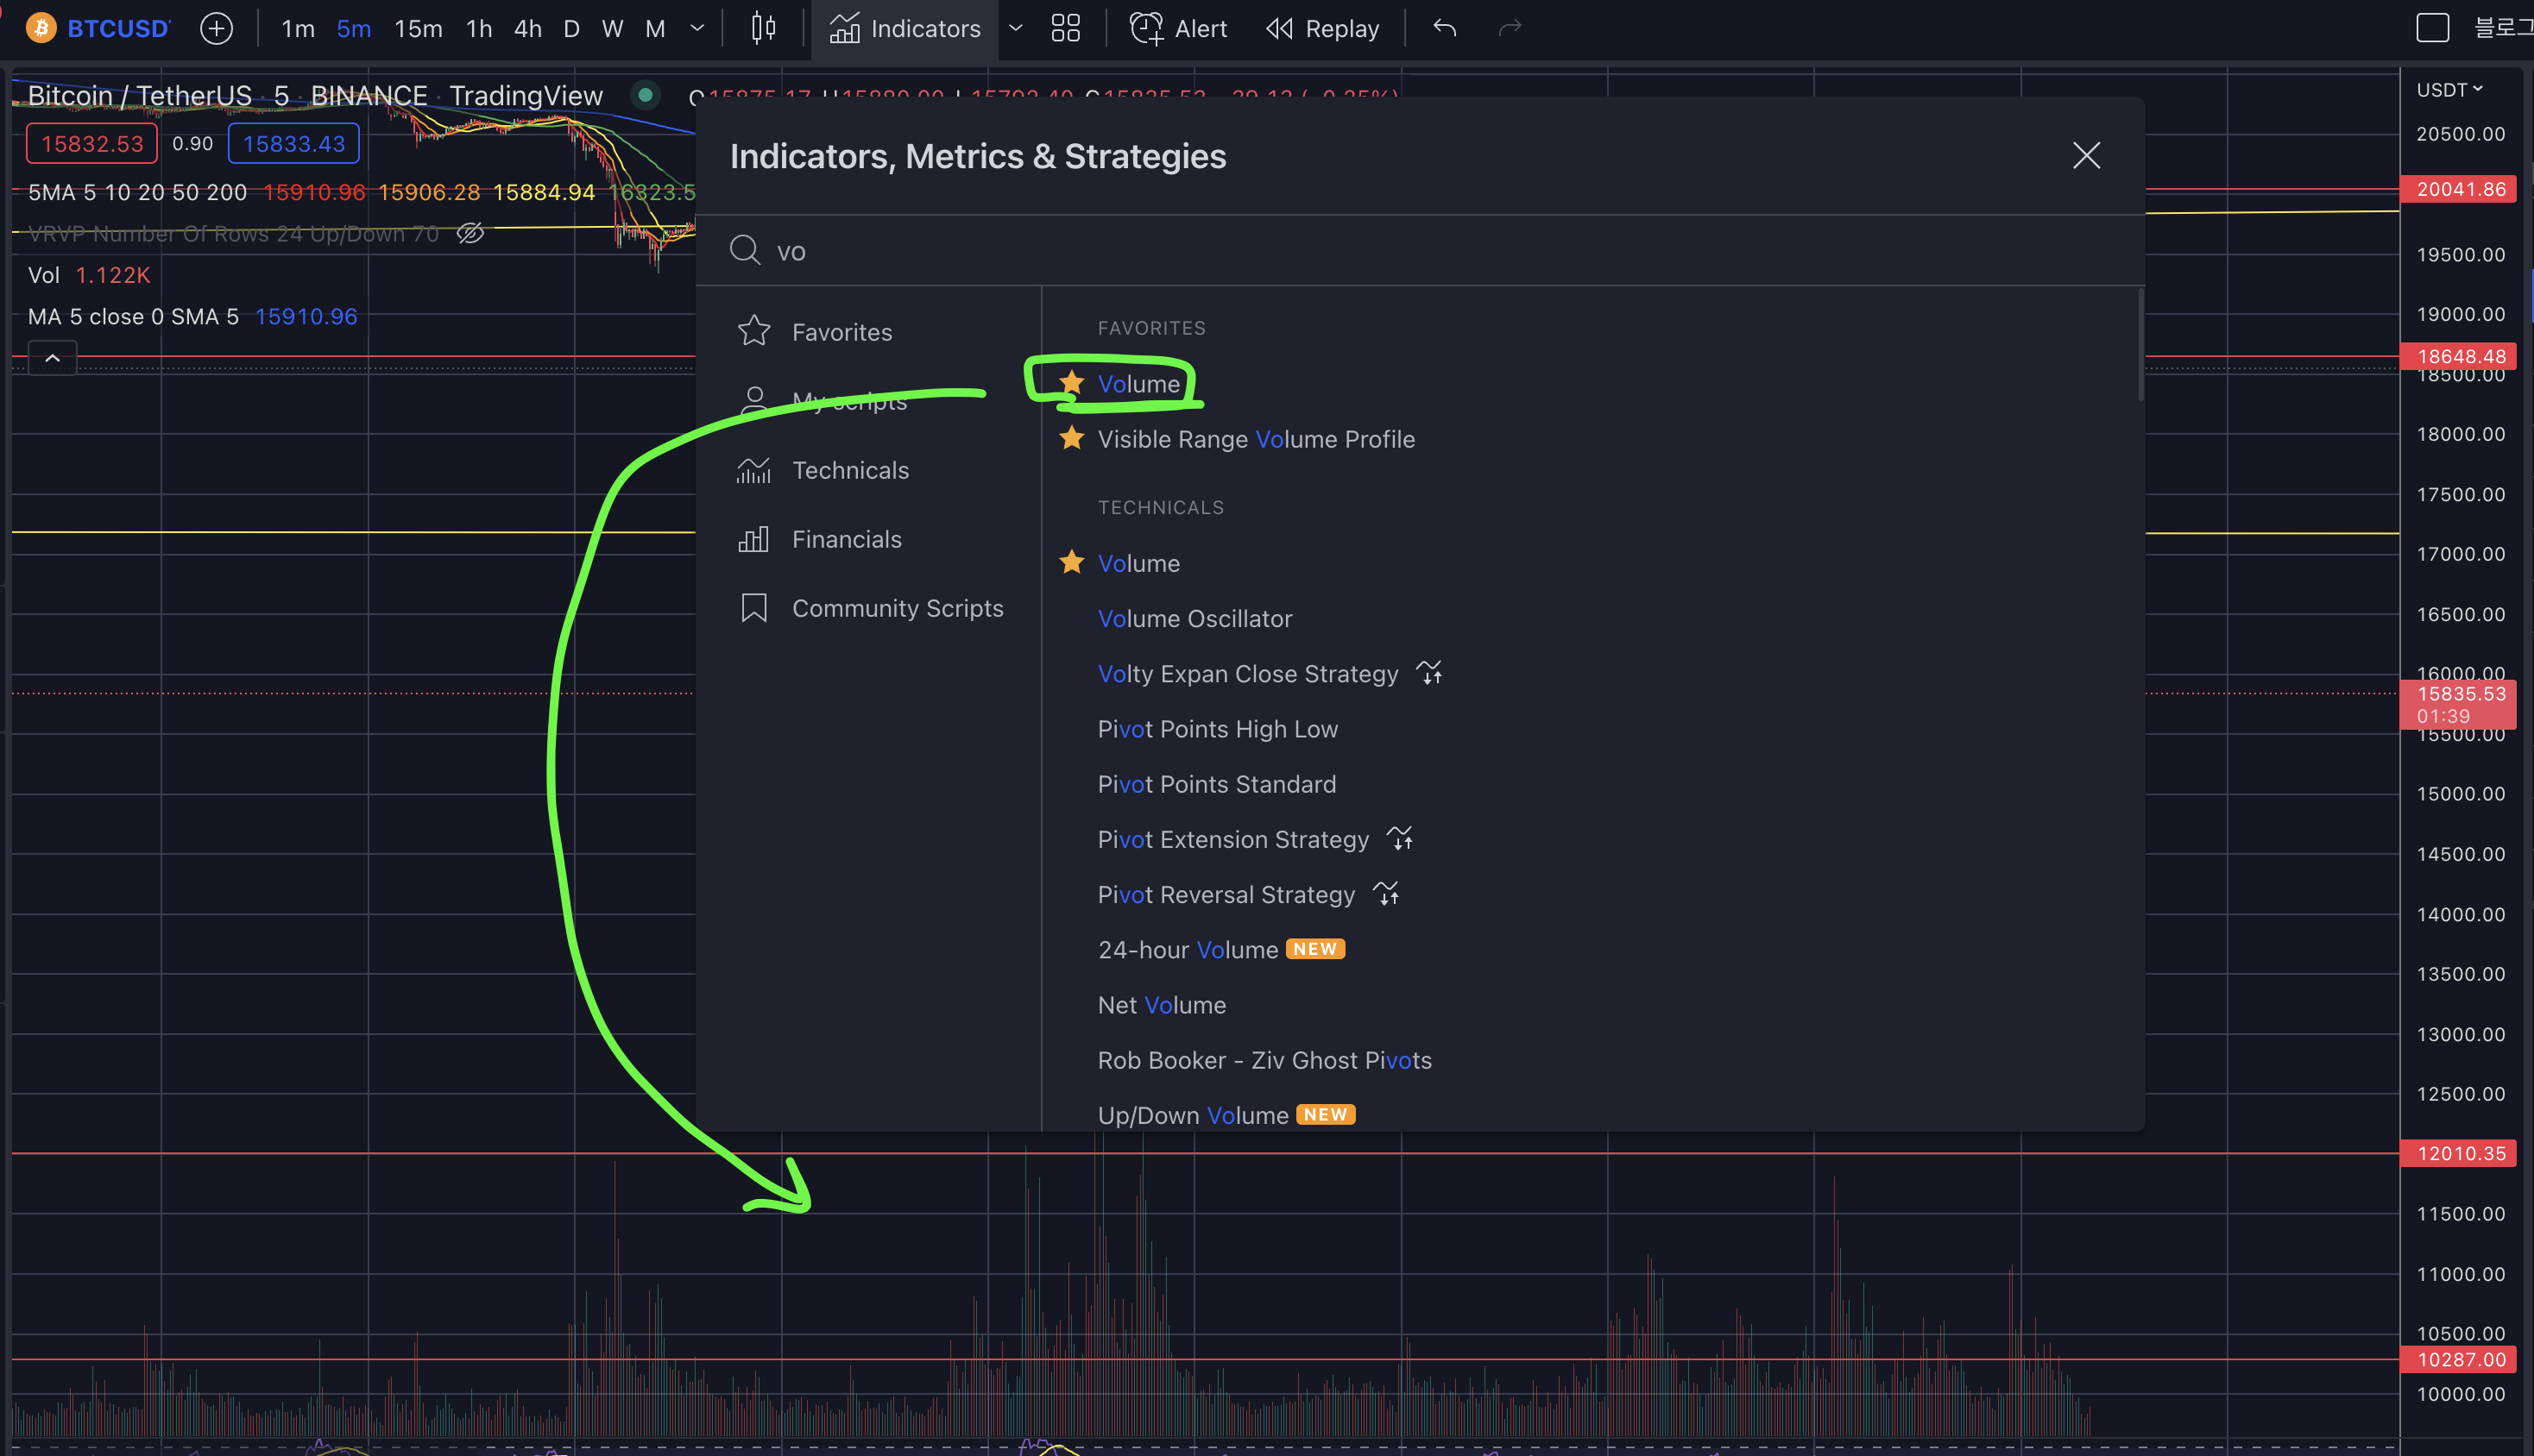Toggle star on Technicals Volume entry

click(x=1071, y=562)
